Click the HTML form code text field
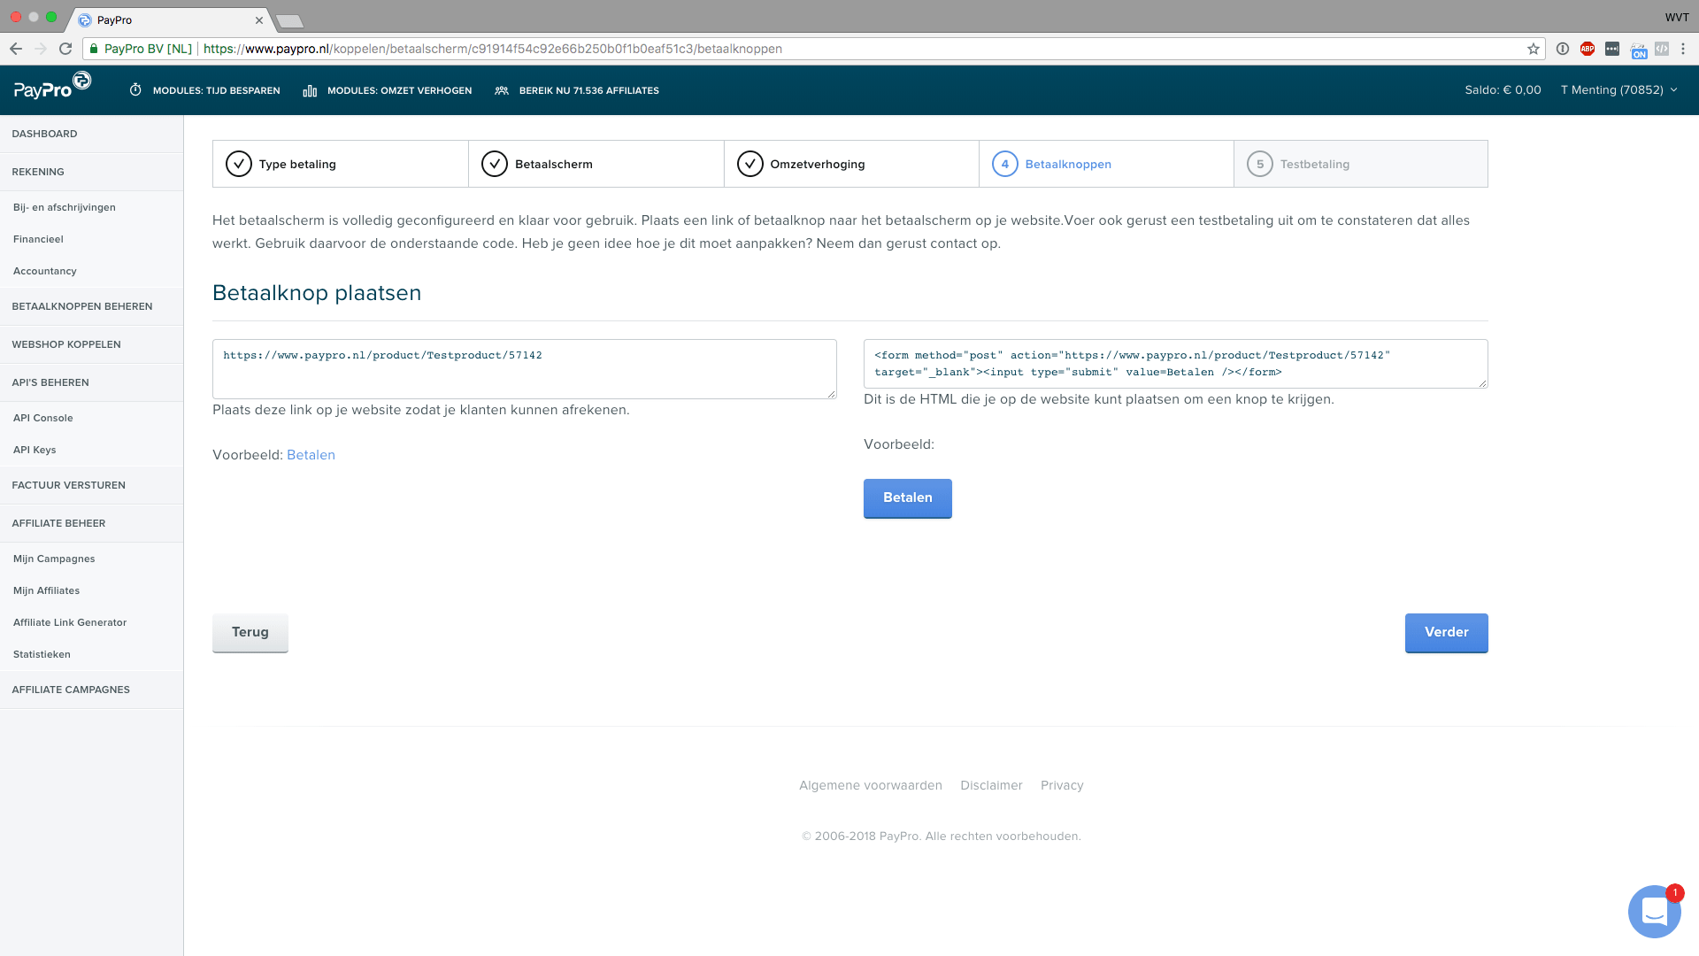The width and height of the screenshot is (1699, 956). click(x=1176, y=364)
